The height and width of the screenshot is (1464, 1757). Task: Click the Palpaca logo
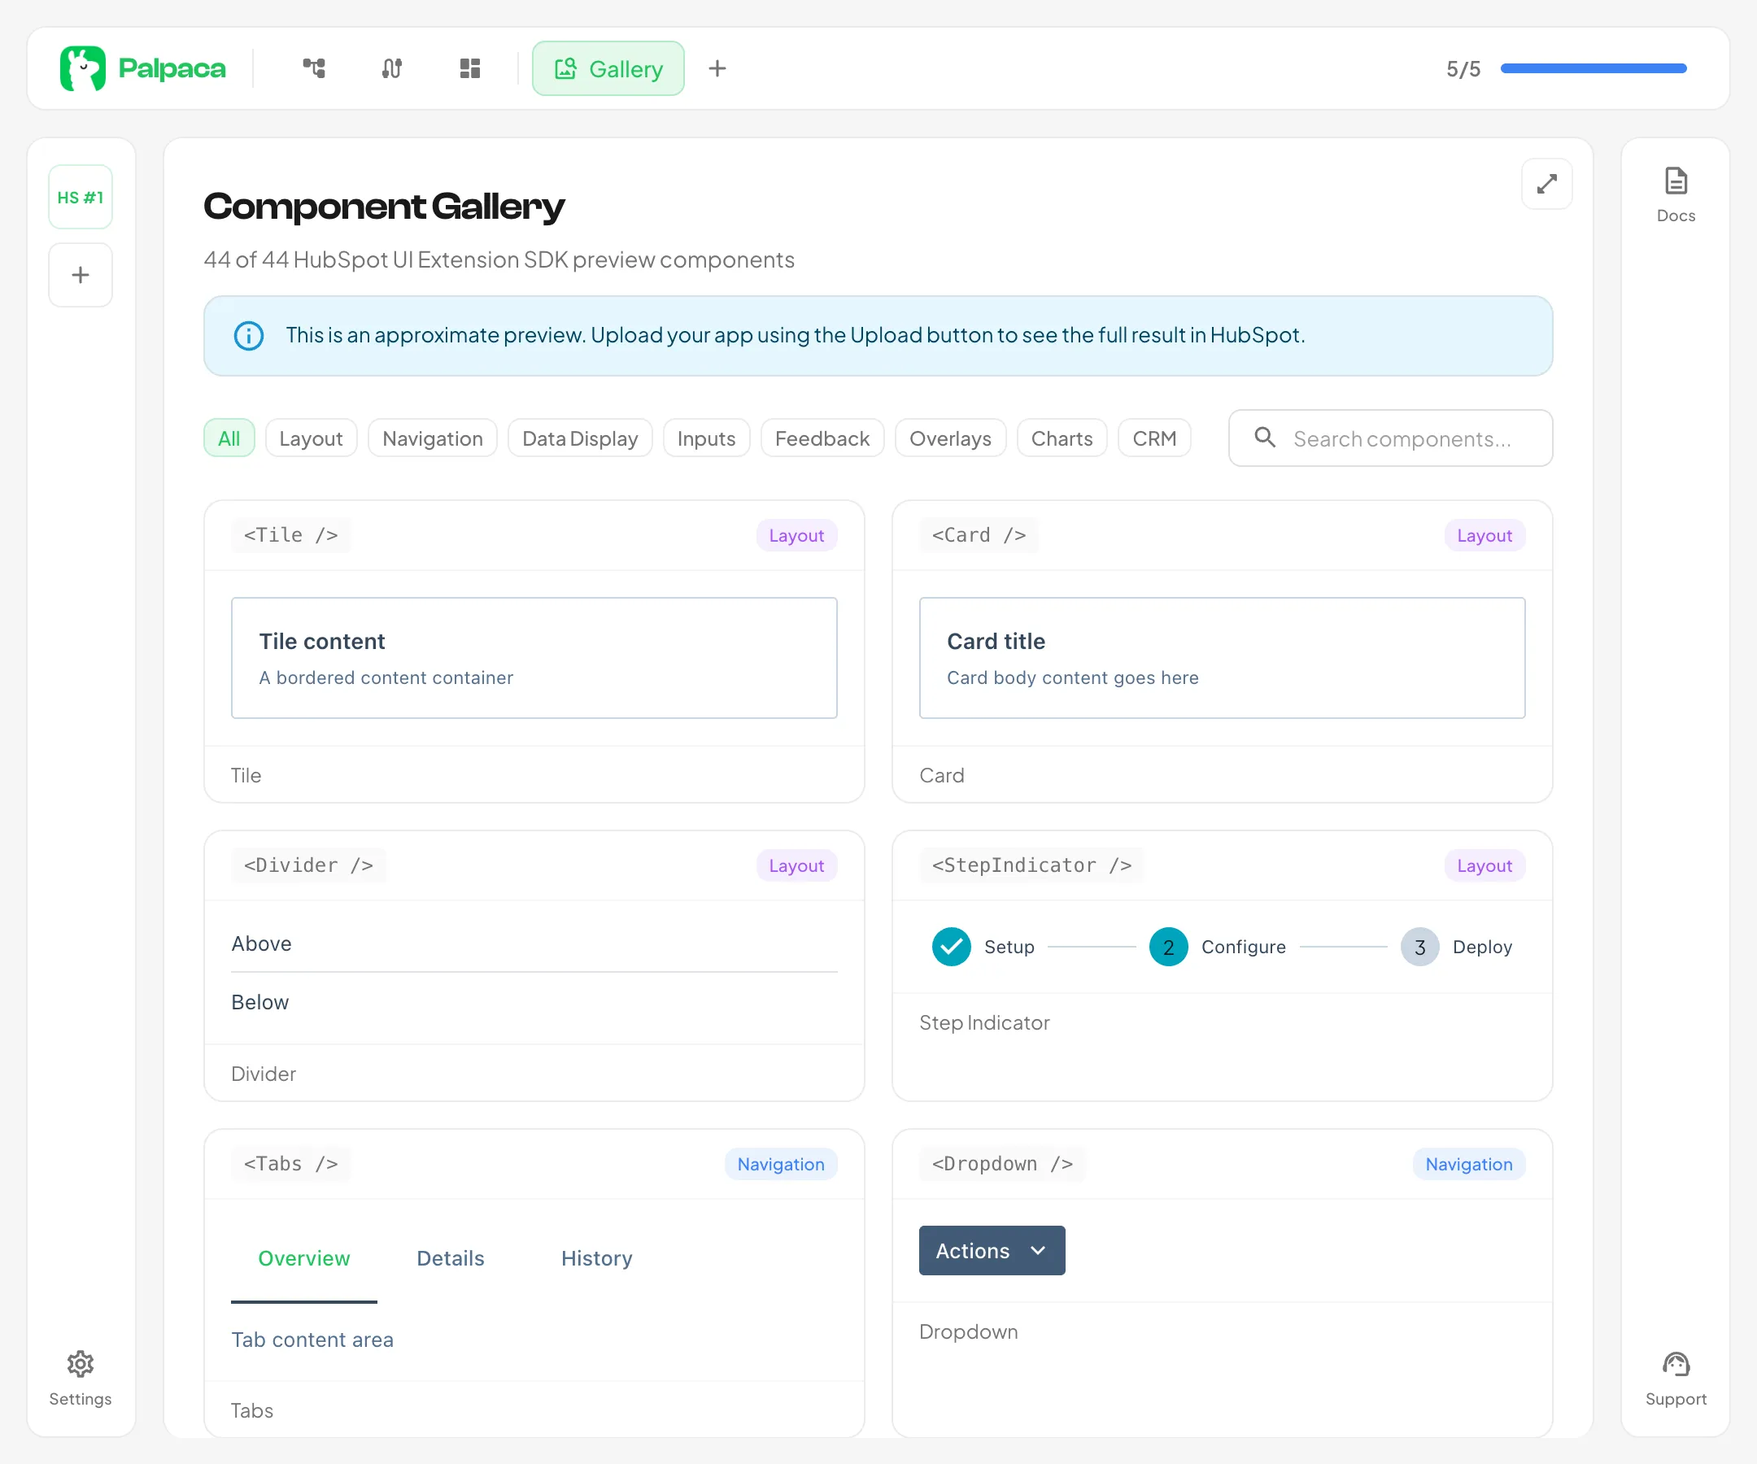pos(142,68)
